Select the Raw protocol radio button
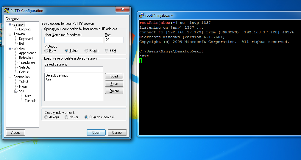 (46, 51)
